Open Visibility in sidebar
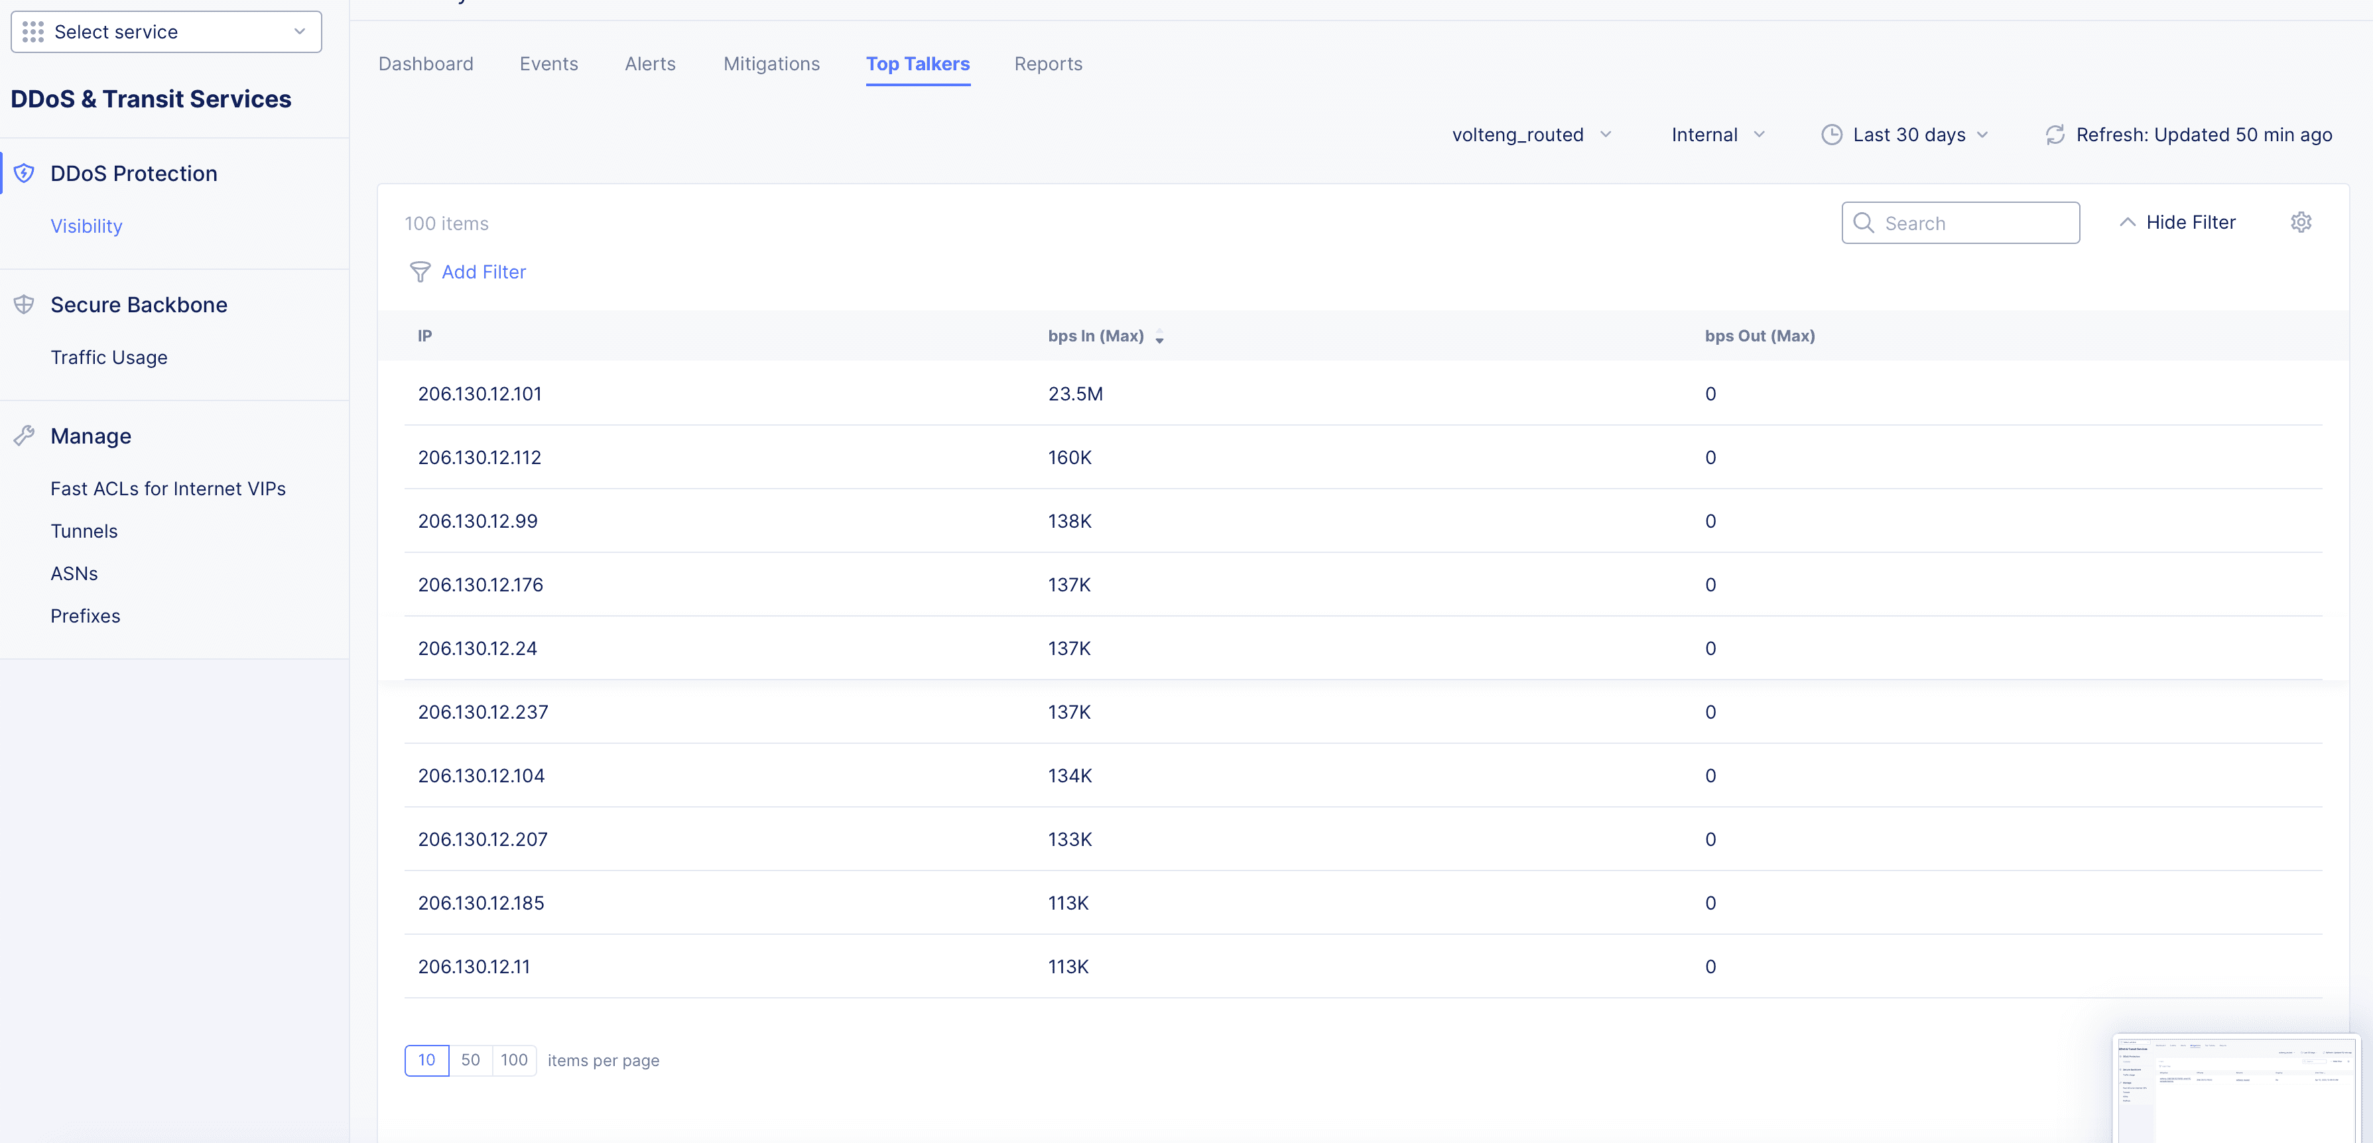Screen dimensions: 2373x1143 (87, 225)
